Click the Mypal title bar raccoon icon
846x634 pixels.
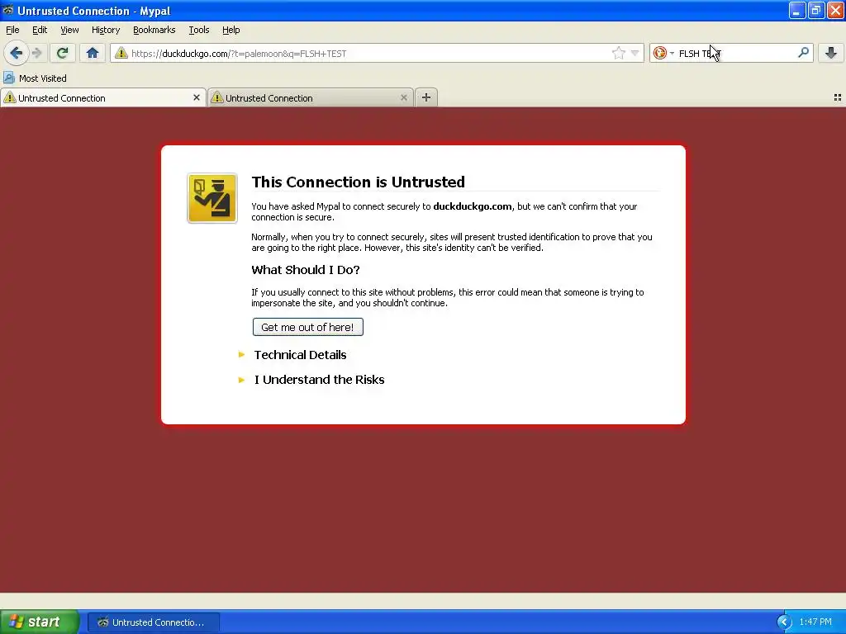coord(8,10)
